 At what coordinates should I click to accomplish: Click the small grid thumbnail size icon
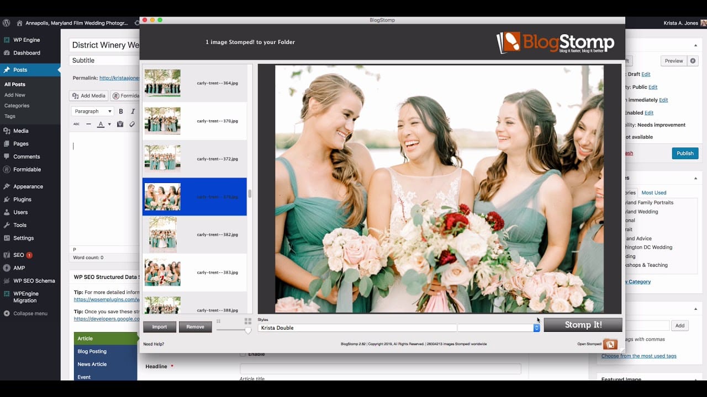pos(219,321)
